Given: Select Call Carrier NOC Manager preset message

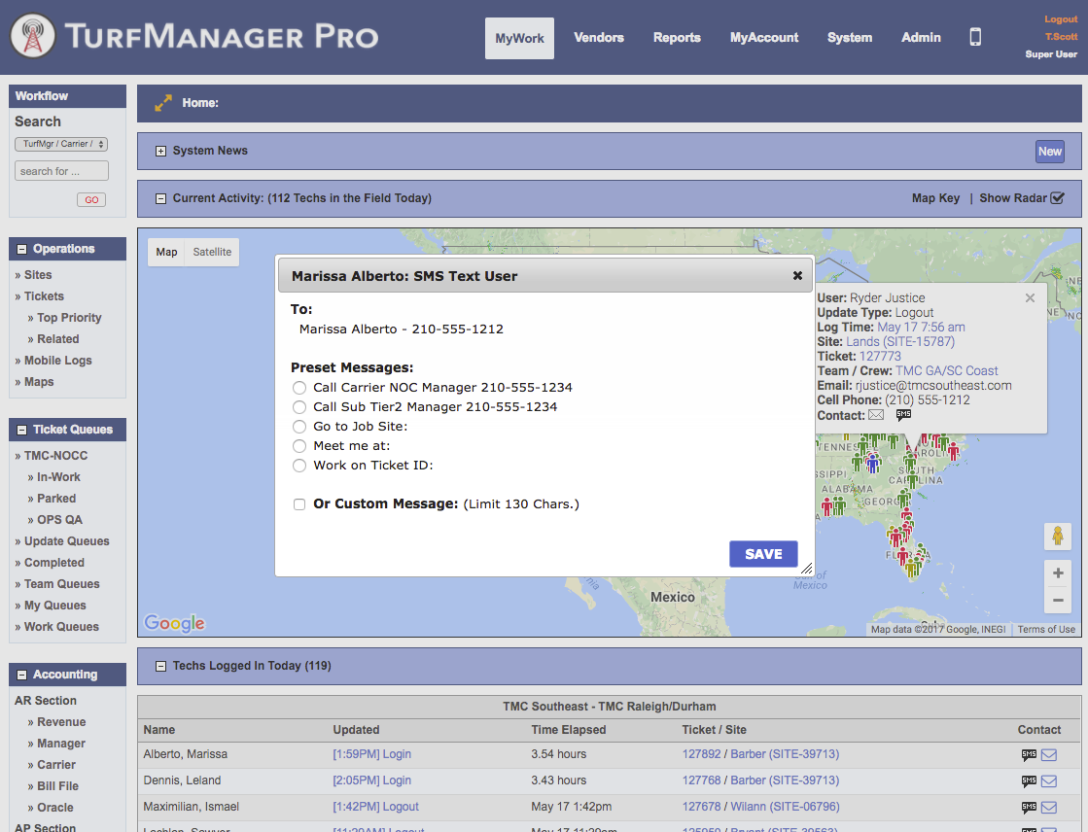Looking at the screenshot, I should (299, 388).
